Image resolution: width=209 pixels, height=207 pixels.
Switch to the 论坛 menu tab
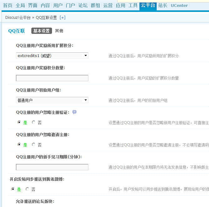click(83, 5)
